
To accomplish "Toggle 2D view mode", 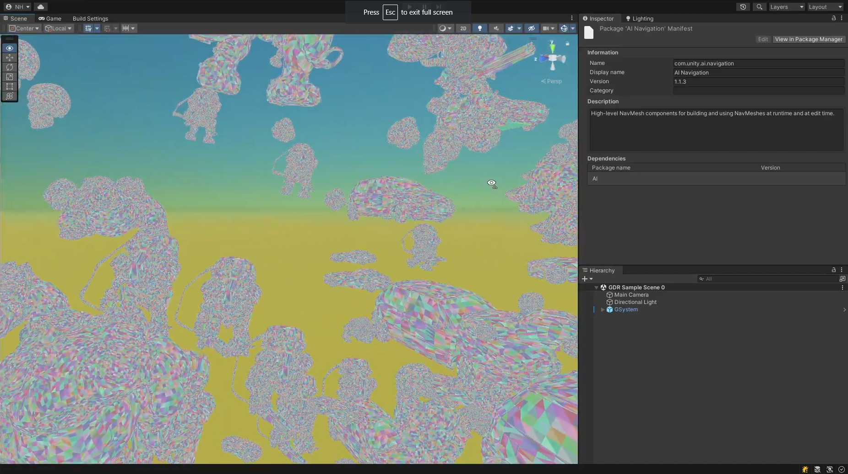I will click(463, 28).
